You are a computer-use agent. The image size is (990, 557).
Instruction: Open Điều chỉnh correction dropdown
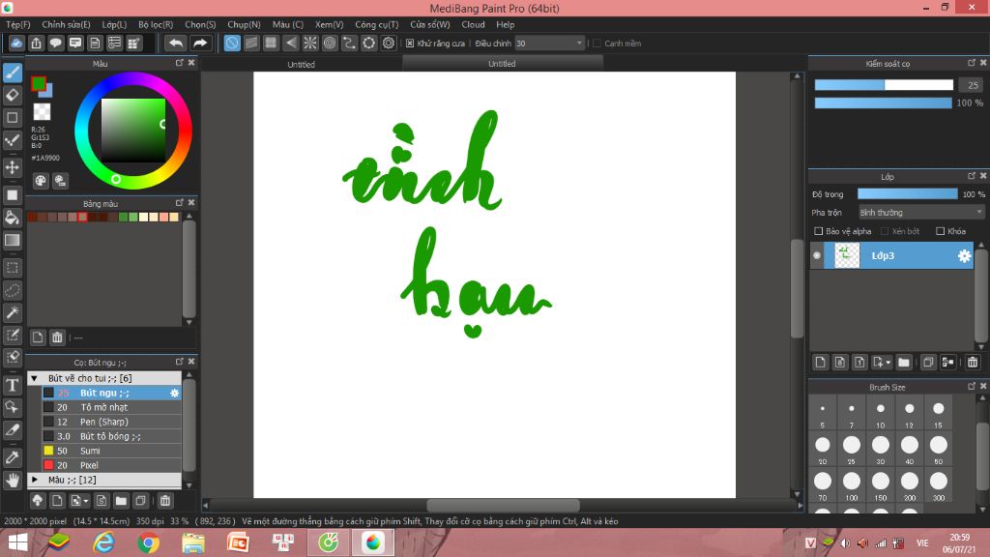(549, 43)
